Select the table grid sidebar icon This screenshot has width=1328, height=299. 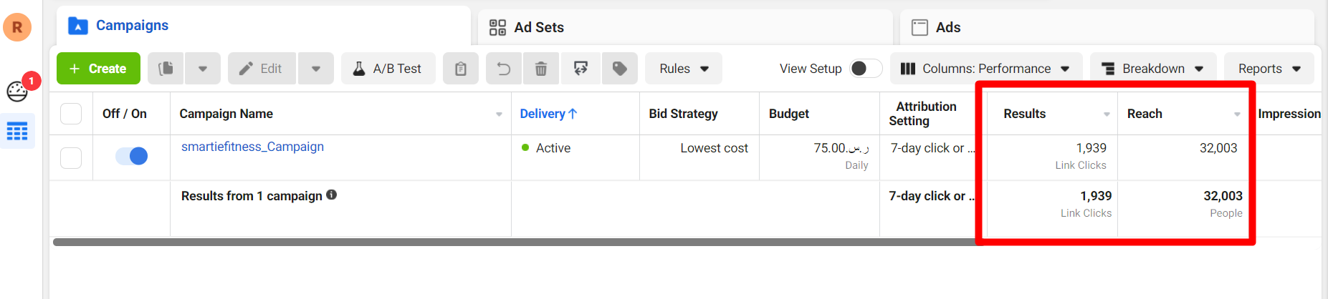17,131
